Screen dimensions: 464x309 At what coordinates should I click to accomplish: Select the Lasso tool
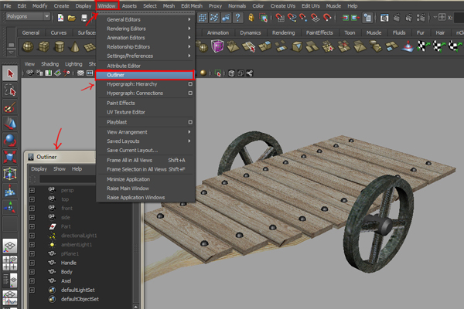click(10, 90)
